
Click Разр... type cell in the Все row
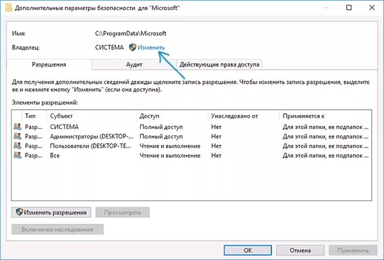pos(33,155)
